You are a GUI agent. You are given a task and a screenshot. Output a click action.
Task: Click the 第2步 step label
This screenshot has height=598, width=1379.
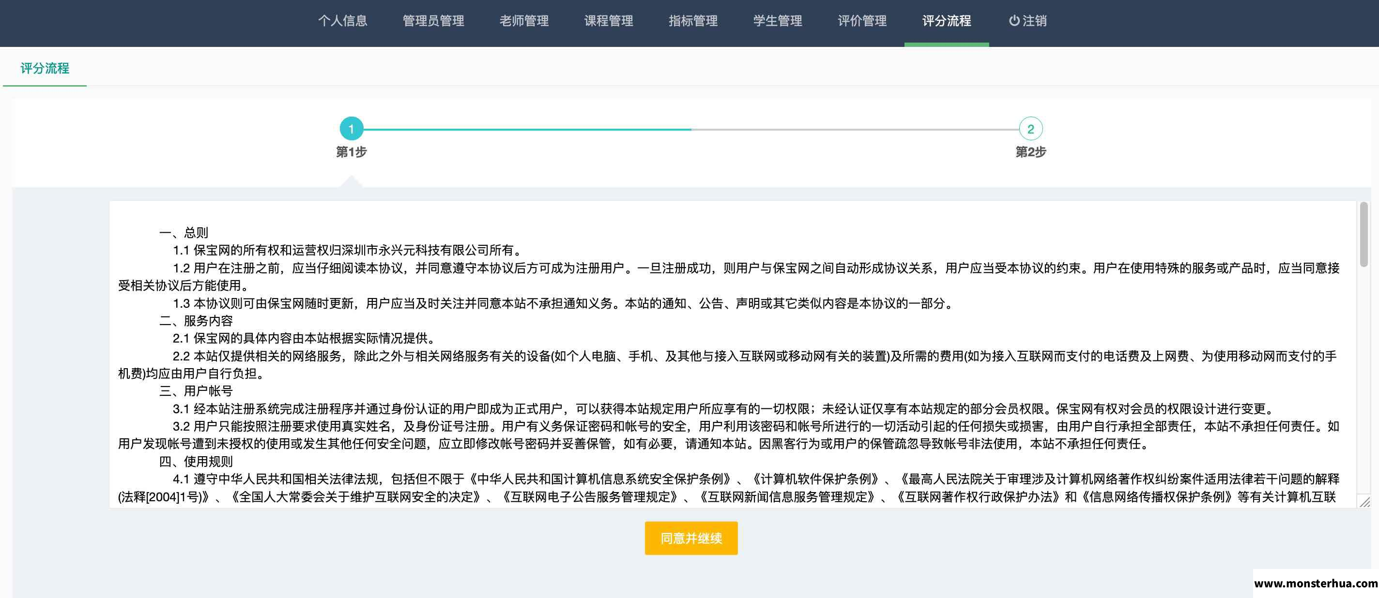pos(1030,152)
